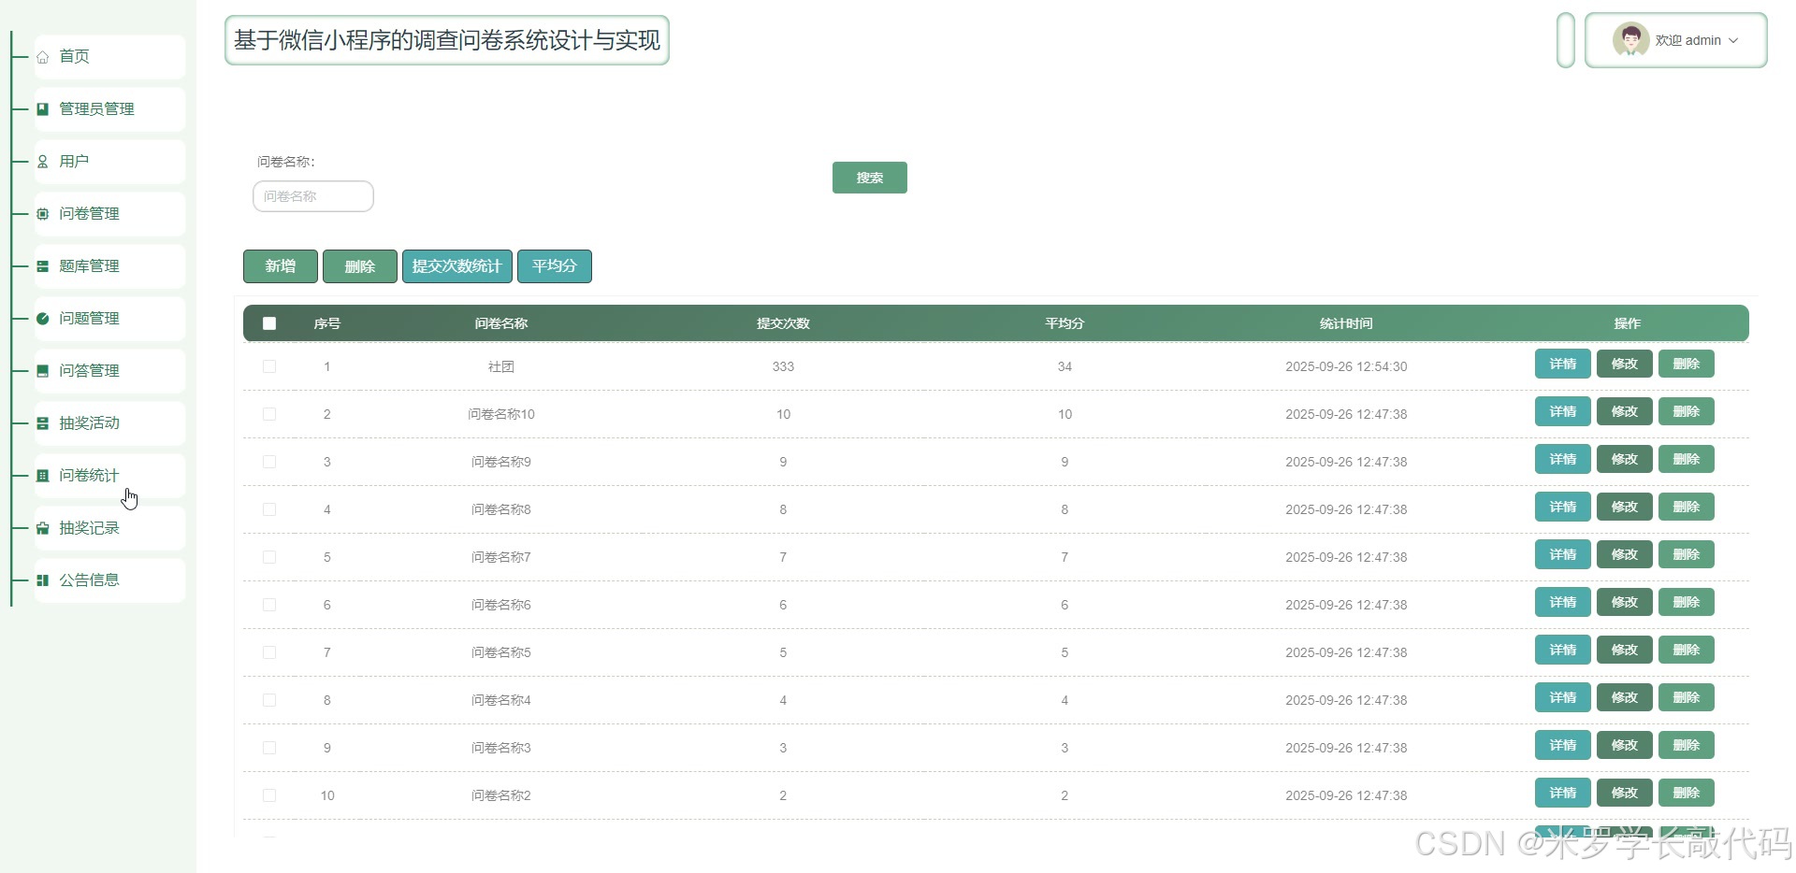Click the 删除 button above the table

click(x=359, y=266)
